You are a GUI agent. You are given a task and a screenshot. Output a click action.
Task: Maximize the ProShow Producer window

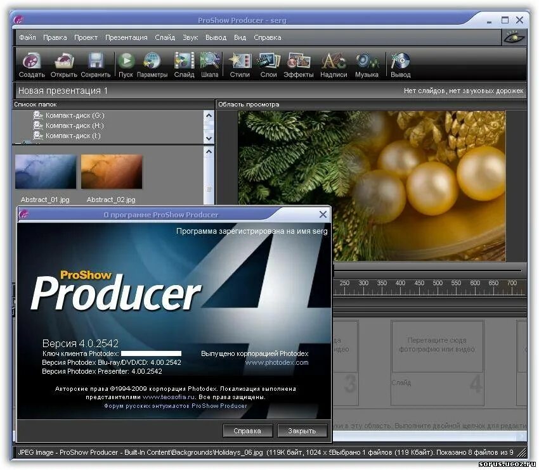point(505,20)
